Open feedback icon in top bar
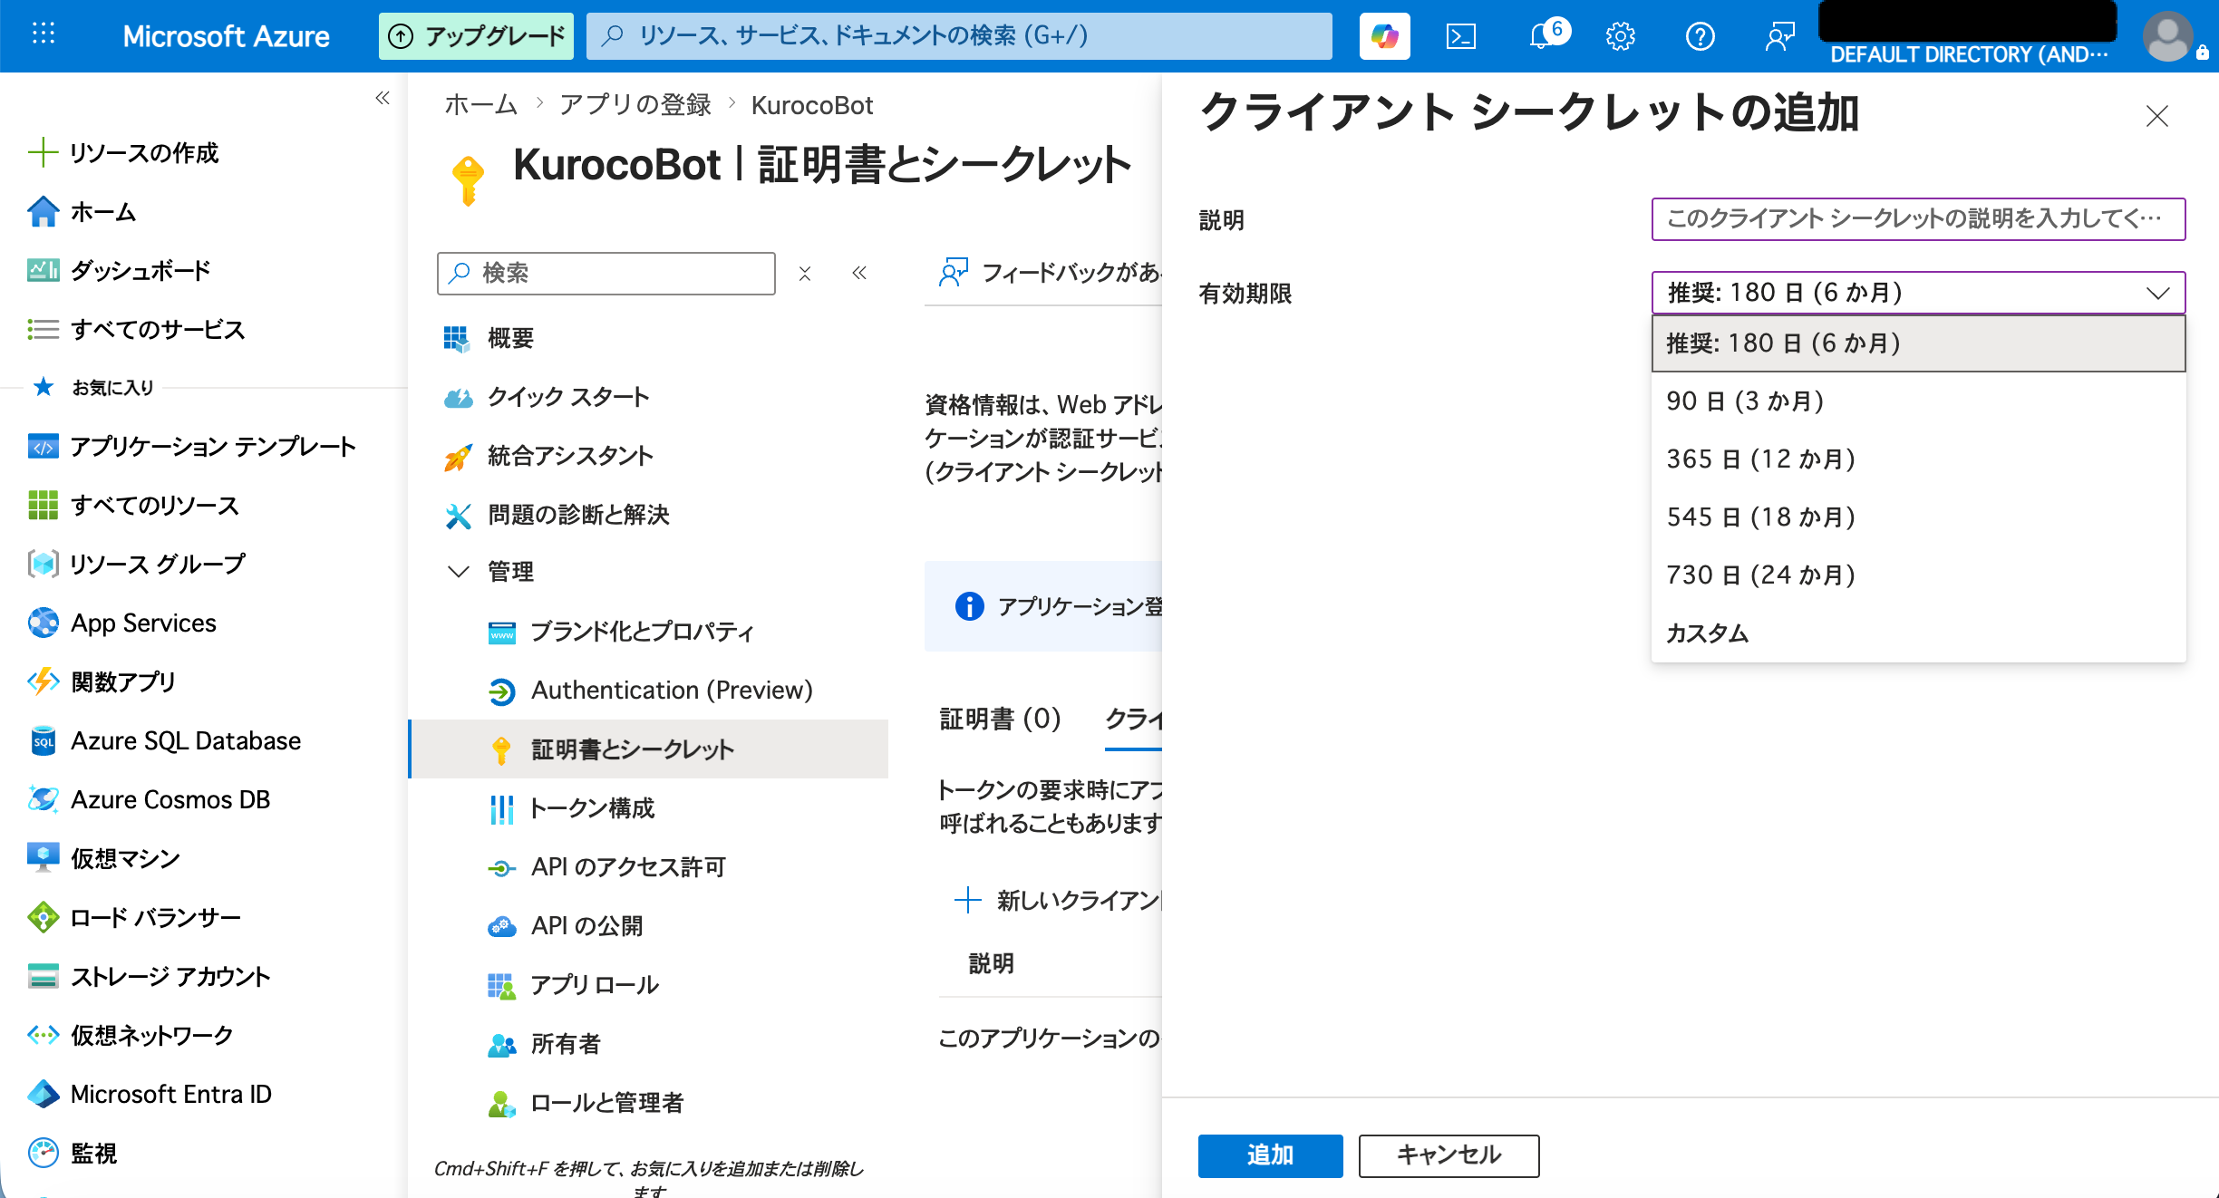 (1779, 36)
